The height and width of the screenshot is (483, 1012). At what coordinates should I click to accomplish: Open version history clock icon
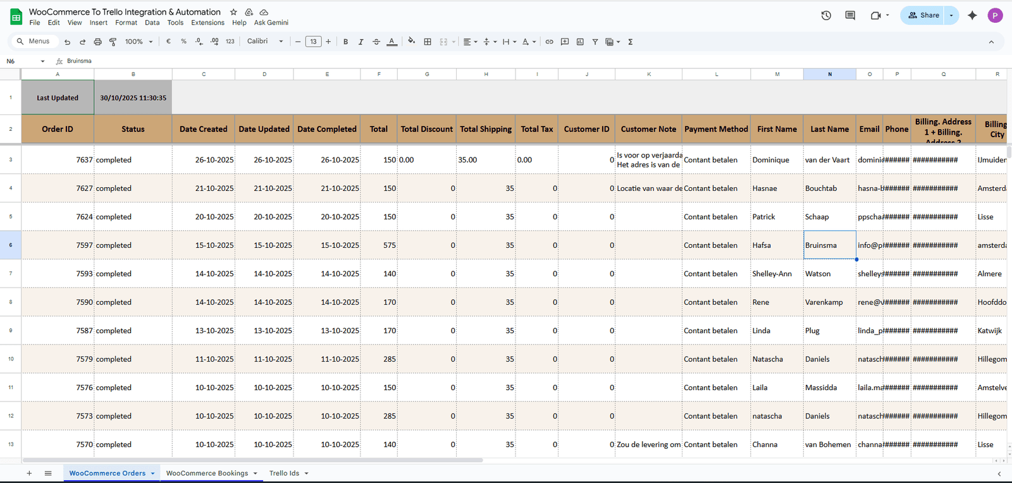pyautogui.click(x=826, y=15)
